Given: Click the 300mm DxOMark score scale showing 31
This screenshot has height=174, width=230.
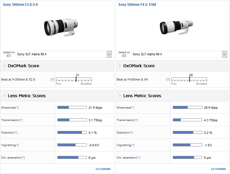Looking at the screenshot, I should coord(74,79).
